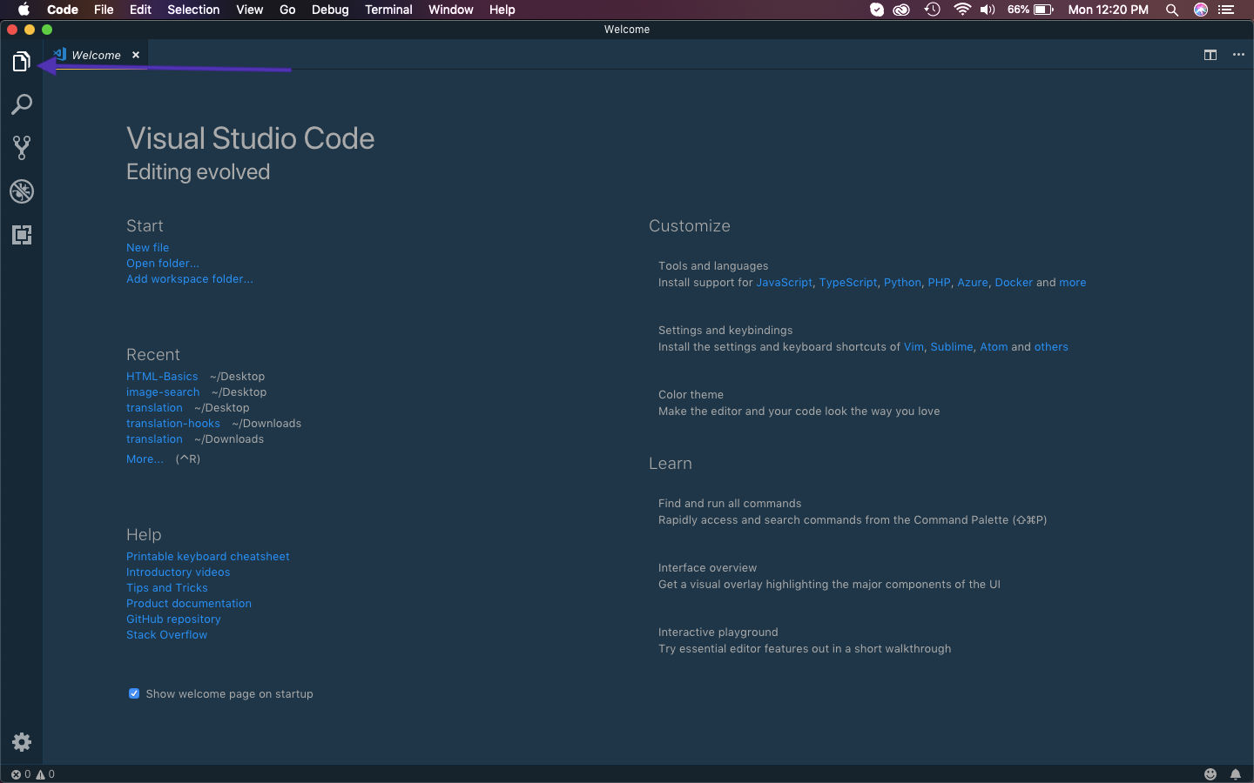
Task: Click Add workspace folder... link
Action: click(x=190, y=279)
